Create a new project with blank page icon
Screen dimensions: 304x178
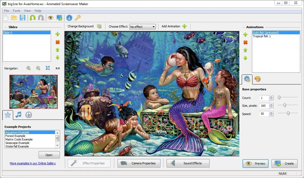(x=6, y=18)
